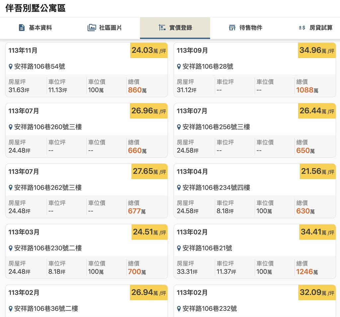Screen dimensions: 340x317
Task: Open the 房貸試算 tab
Action: 321,28
